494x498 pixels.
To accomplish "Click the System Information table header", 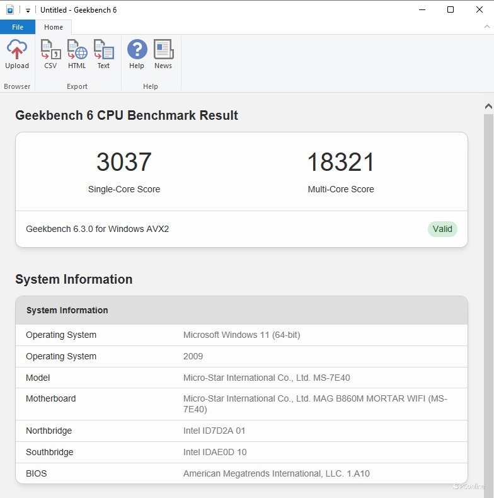I will [241, 310].
